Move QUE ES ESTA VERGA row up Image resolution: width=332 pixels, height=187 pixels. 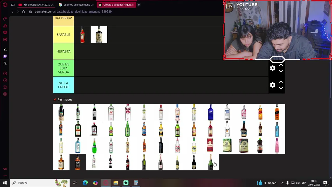point(281,65)
